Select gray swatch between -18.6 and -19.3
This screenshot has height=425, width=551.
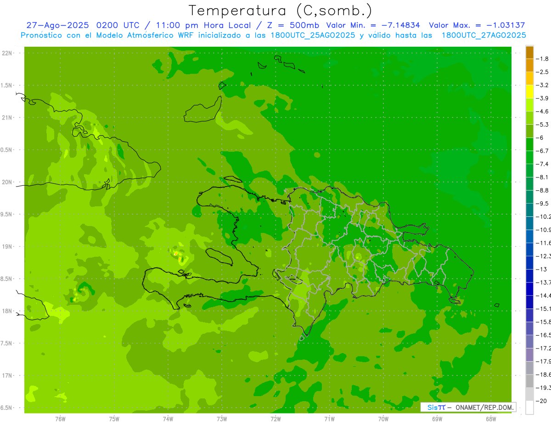[529, 381]
